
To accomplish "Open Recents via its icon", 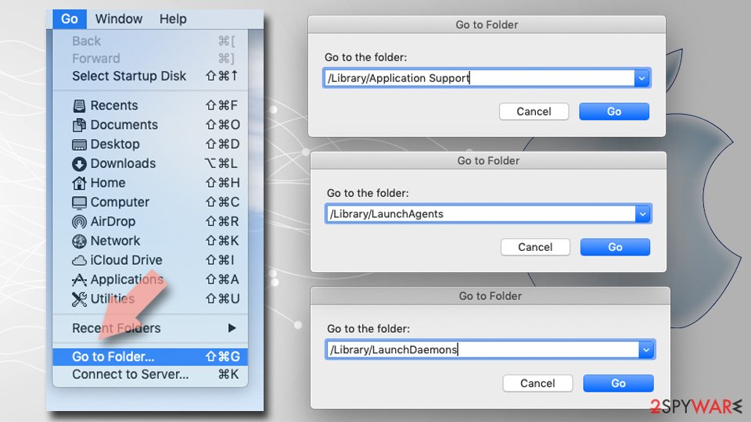I will 79,105.
